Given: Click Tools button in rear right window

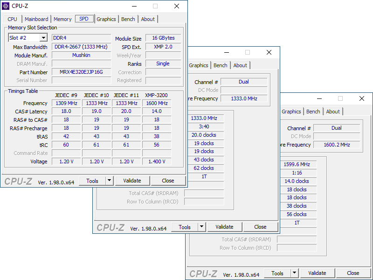Looking at the screenshot, I should pos(277,273).
